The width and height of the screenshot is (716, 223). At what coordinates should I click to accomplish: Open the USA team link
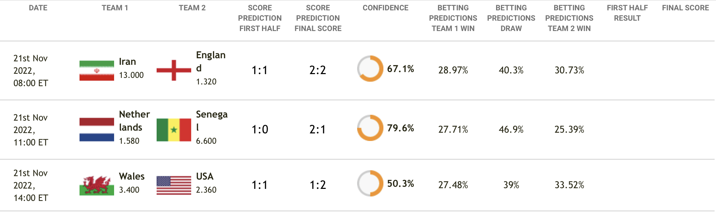coord(205,176)
